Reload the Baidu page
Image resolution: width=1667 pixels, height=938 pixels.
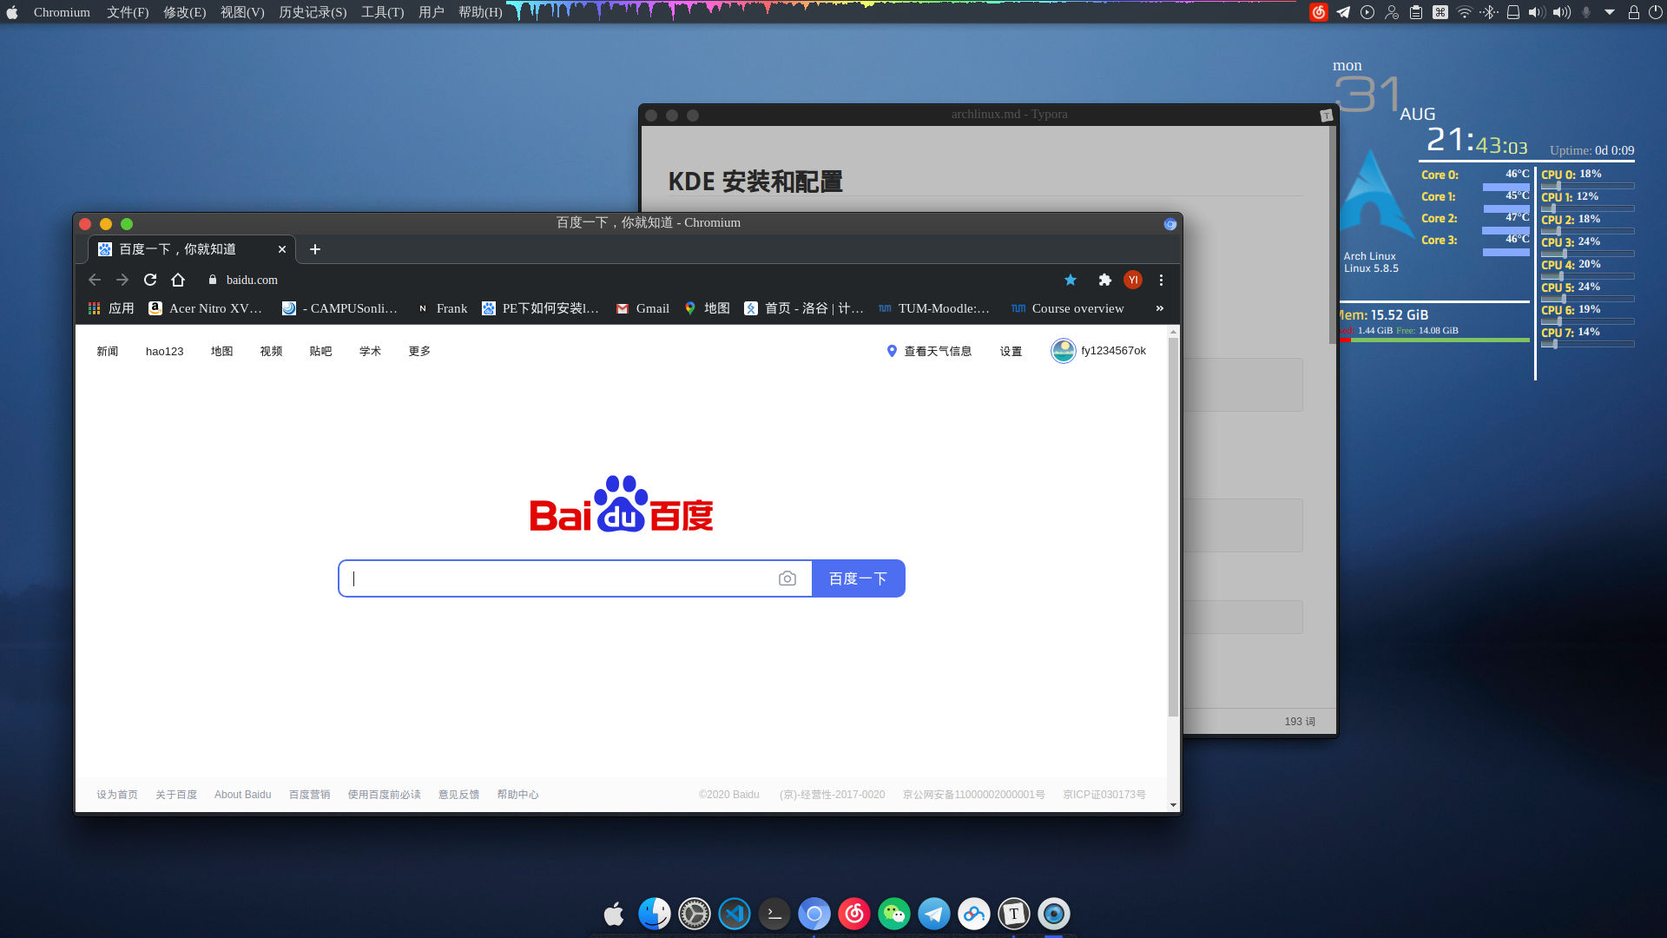150,280
